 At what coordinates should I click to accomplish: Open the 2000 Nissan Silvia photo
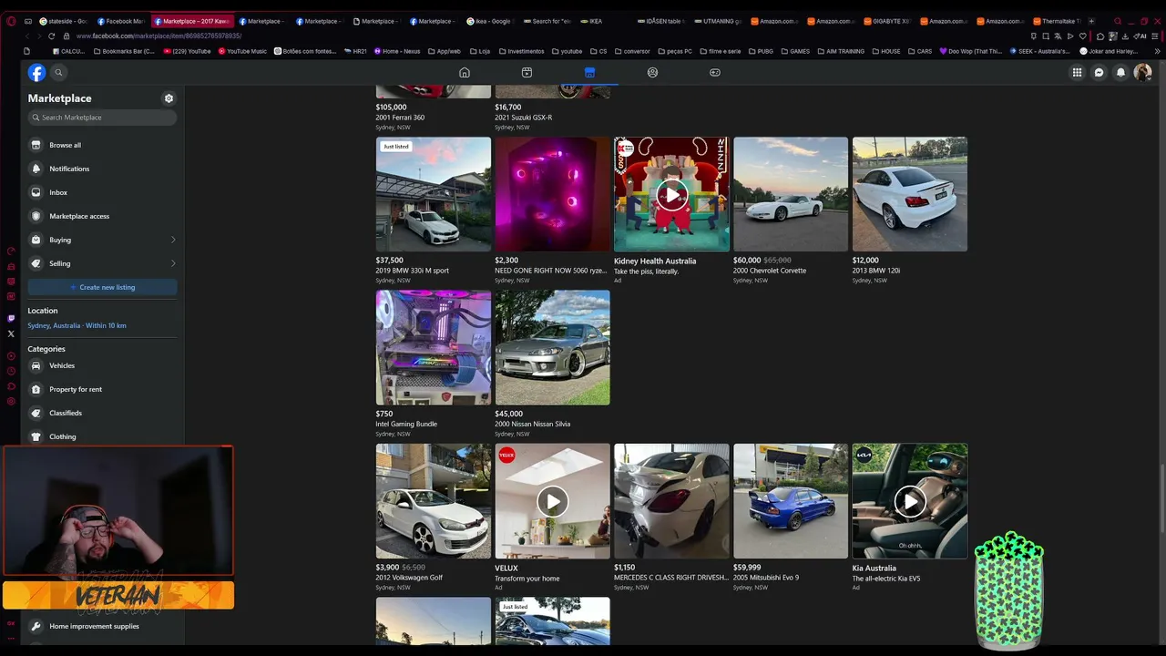pos(553,347)
